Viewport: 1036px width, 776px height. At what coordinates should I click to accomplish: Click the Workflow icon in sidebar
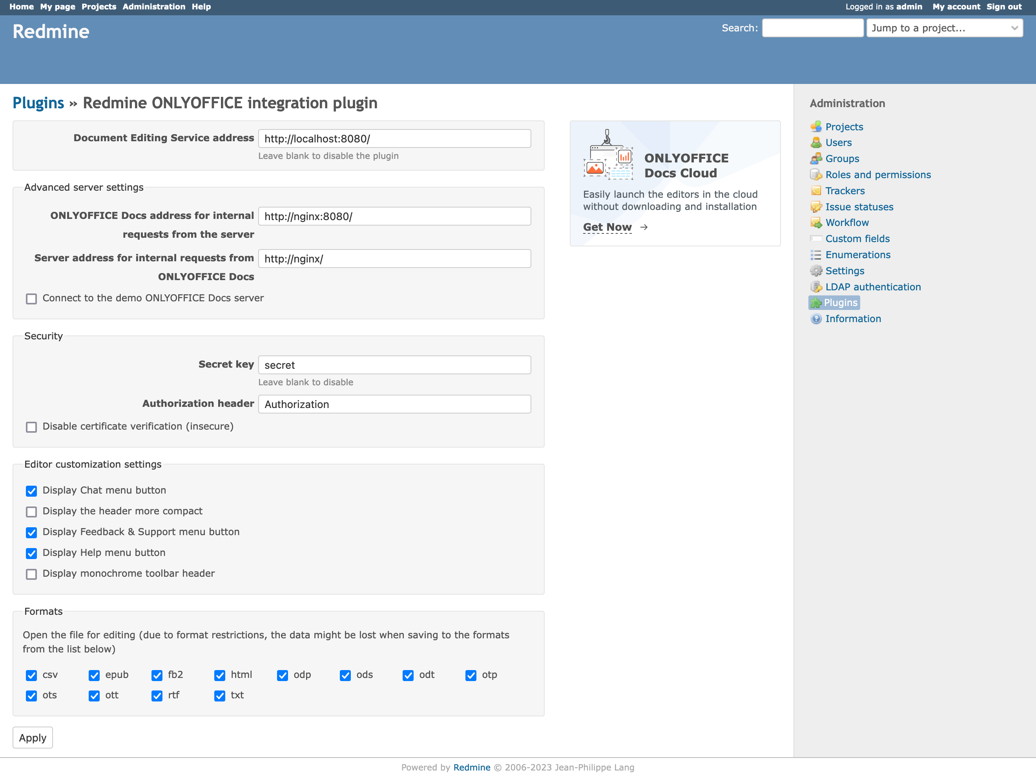(x=816, y=222)
